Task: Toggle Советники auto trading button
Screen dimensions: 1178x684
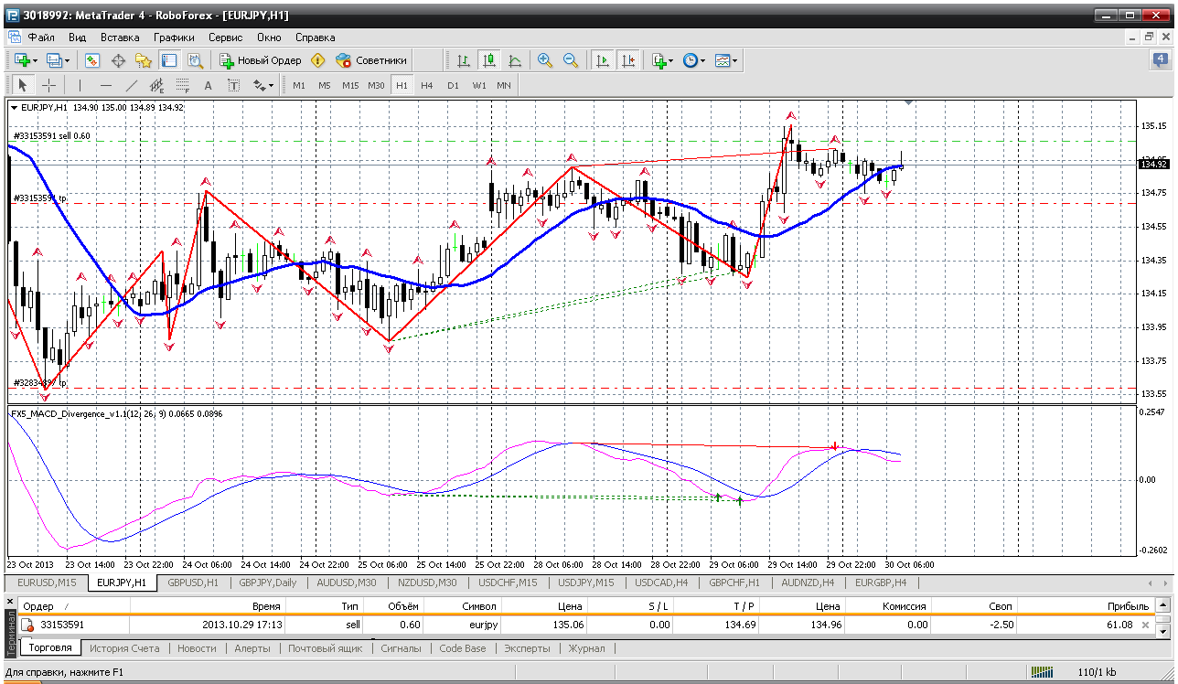Action: [371, 60]
